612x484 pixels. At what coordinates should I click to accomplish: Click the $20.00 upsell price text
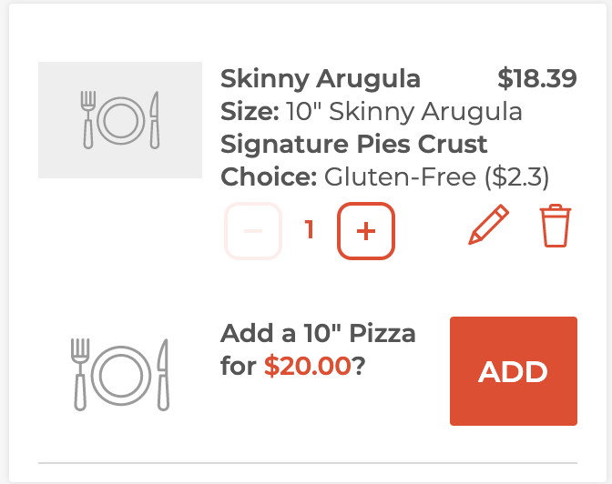308,366
